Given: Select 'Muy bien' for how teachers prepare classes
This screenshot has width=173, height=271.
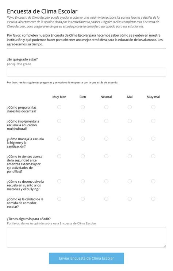Looking at the screenshot, I should [59, 107].
